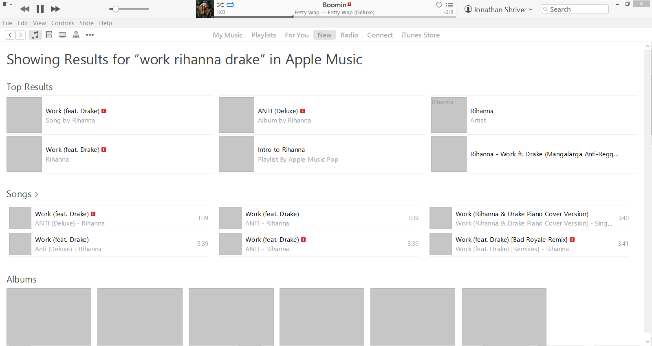Switch to the New tab

(x=324, y=35)
